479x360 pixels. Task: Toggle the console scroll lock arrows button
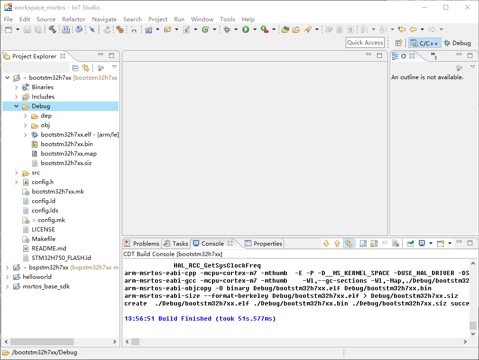[348, 243]
